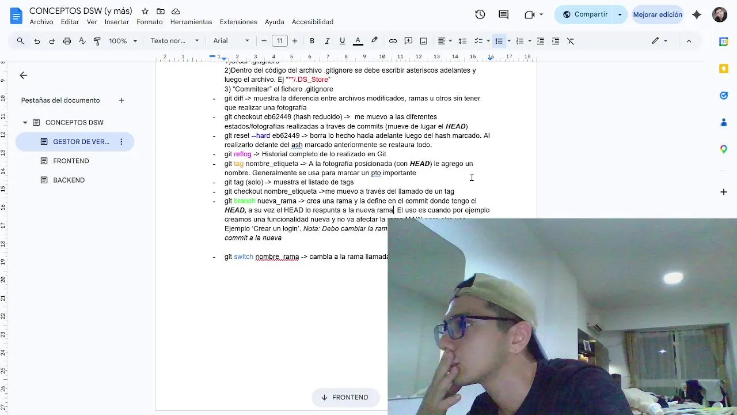The width and height of the screenshot is (737, 415).
Task: Insert a link
Action: pos(393,41)
